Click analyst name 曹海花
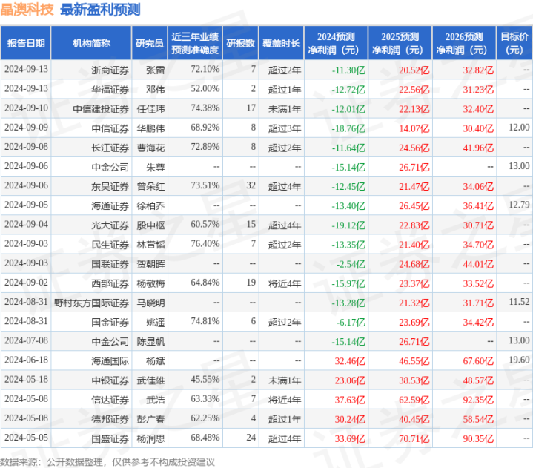 151,148
